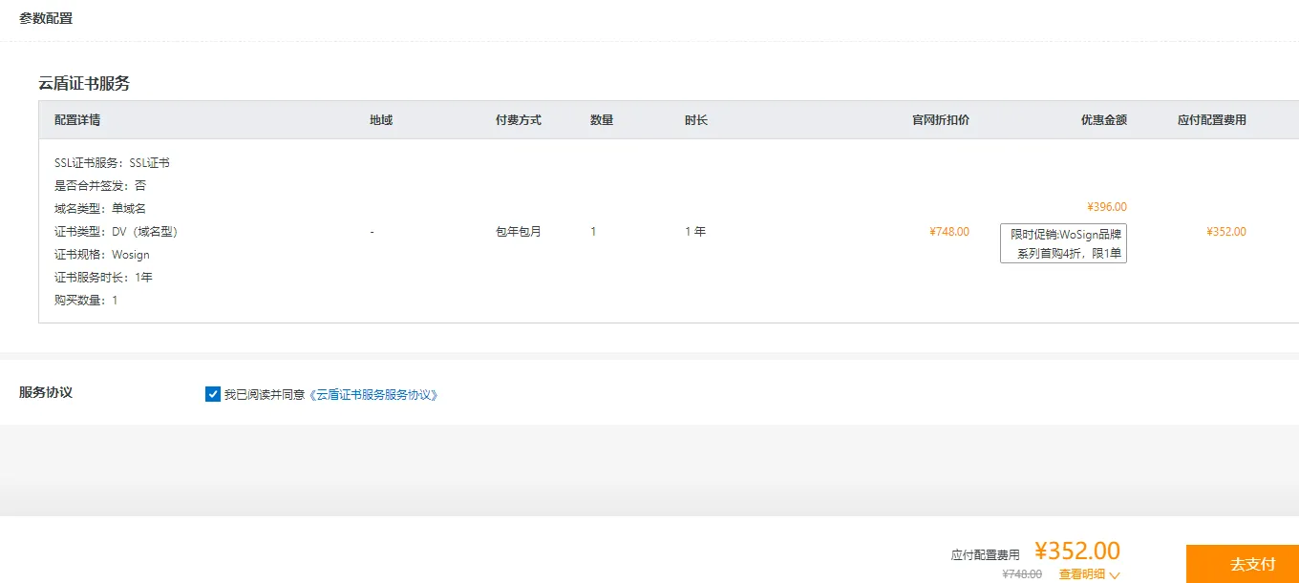This screenshot has width=1299, height=583.
Task: Uncheck the service agreement checkbox
Action: click(213, 394)
